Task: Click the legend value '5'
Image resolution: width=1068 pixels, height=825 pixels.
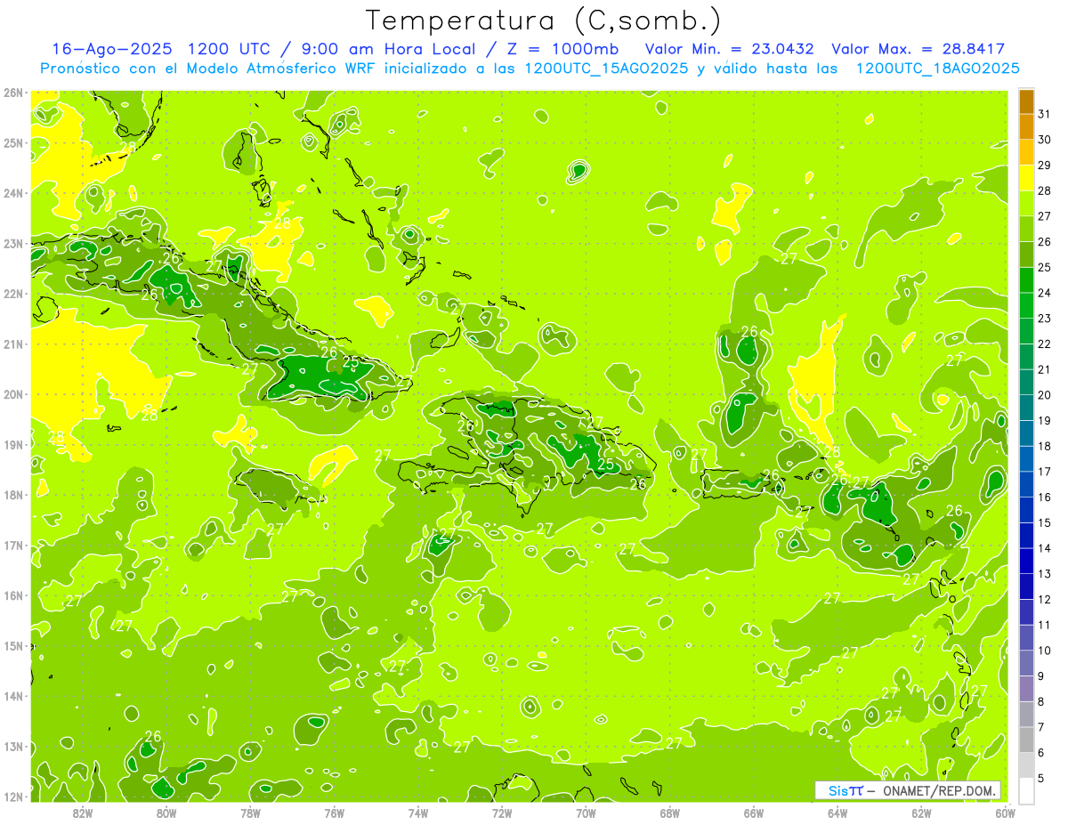Action: [x=1041, y=779]
